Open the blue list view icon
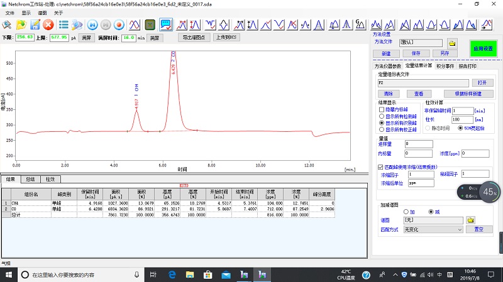This screenshot has width=503, height=282. tap(64, 24)
